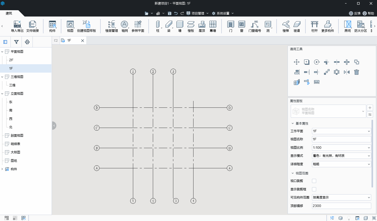Viewport: 377px width, 221px height.
Task: Click the copy tool in 通用工具
Action: point(306,62)
